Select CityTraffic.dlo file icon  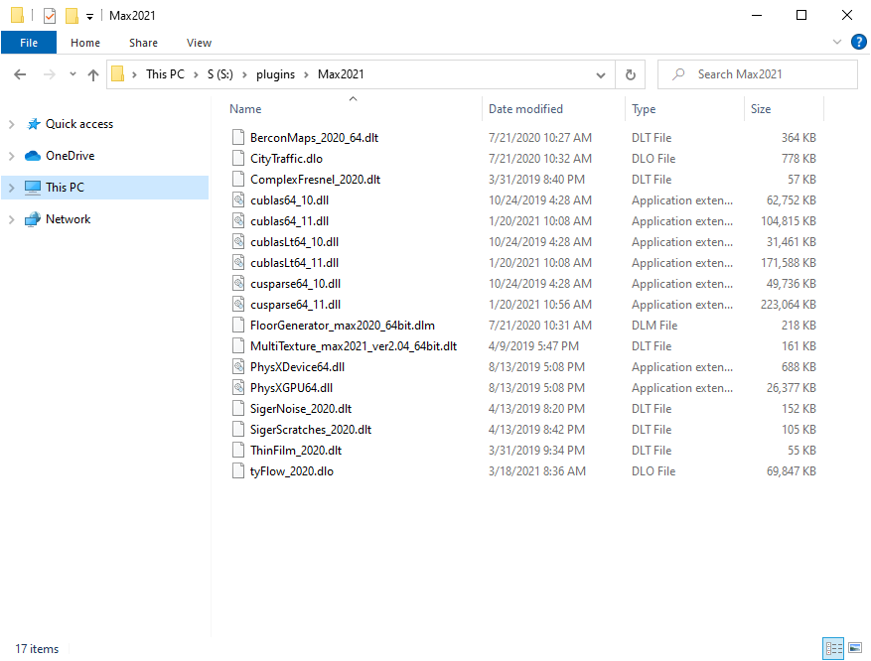[x=238, y=158]
